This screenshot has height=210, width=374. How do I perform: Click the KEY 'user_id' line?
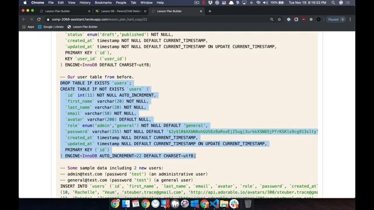[96, 59]
